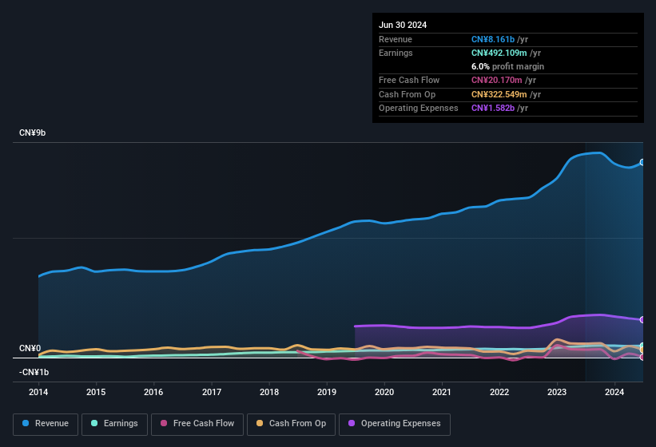
Task: Click the Cash From Op label in tooltip
Action: click(407, 94)
